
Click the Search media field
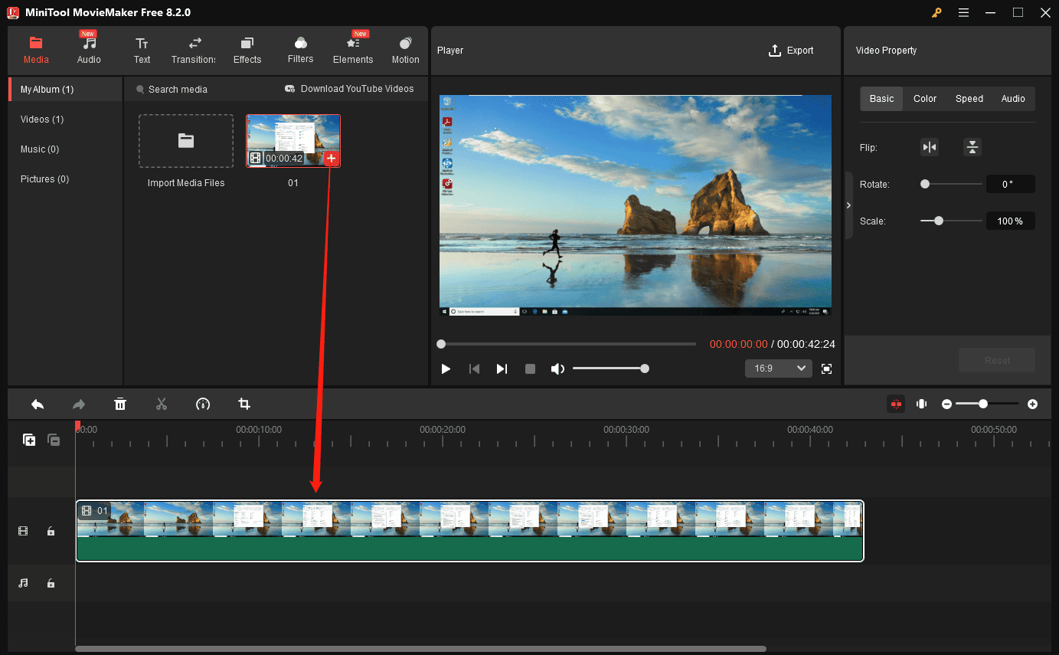pos(172,90)
